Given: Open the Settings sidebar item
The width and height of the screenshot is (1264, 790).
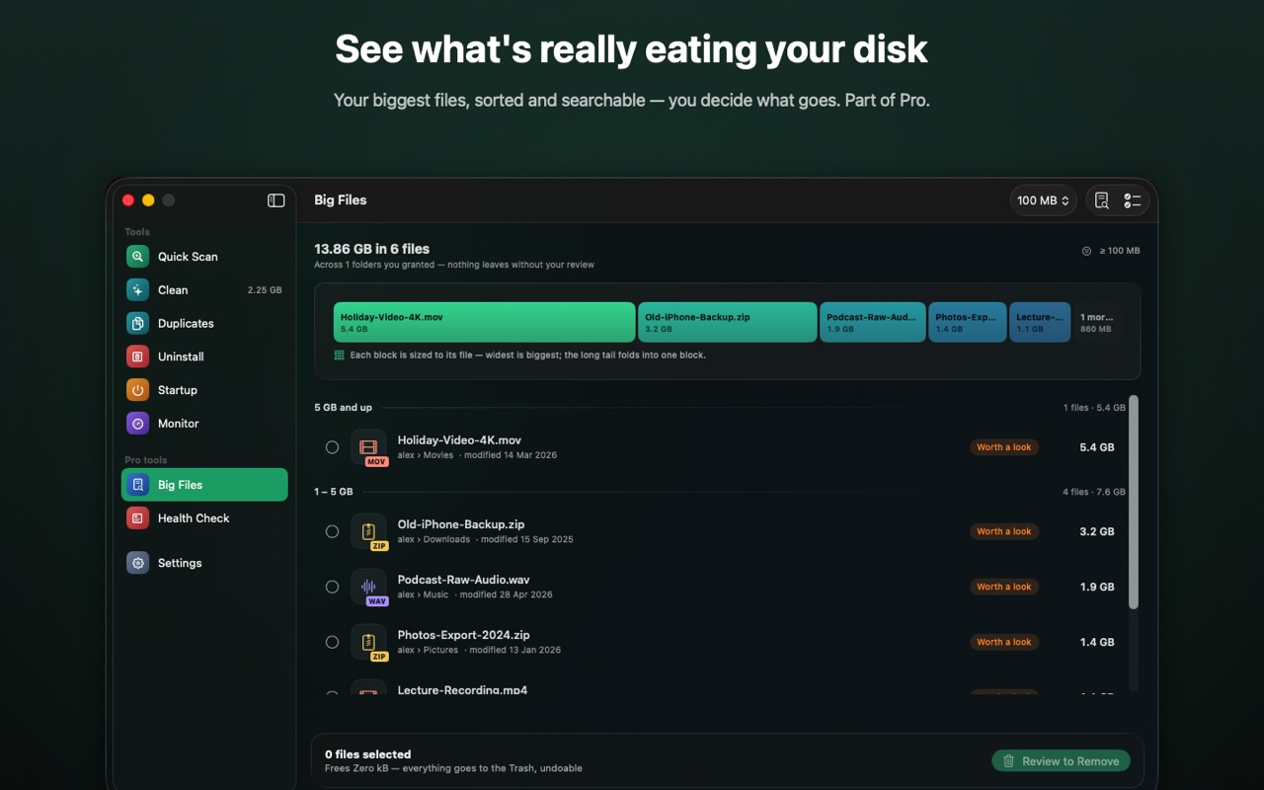Looking at the screenshot, I should [x=204, y=563].
